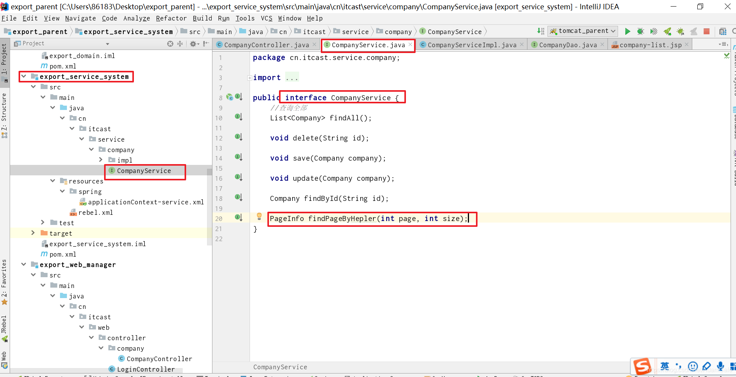The height and width of the screenshot is (377, 736).
Task: Collapse the spring resources folder
Action: [62, 191]
